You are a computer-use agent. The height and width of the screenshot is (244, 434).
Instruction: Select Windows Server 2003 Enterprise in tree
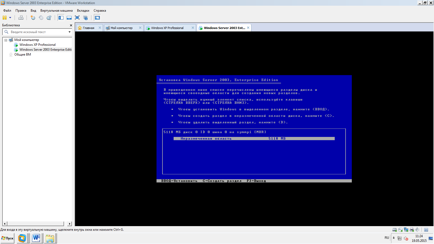coord(45,50)
